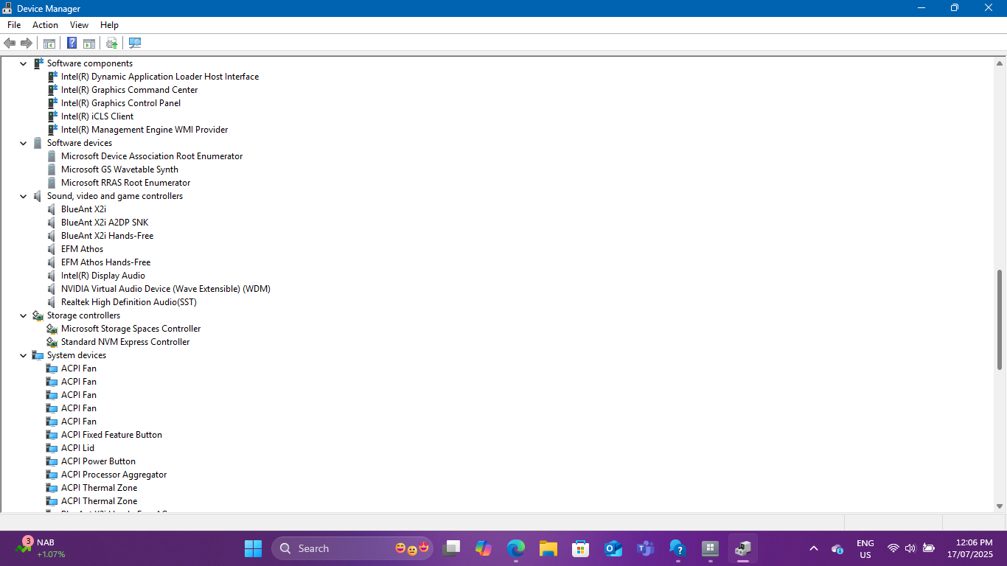
Task: Click speaker icon beside EFM Athos
Action: pyautogui.click(x=52, y=249)
